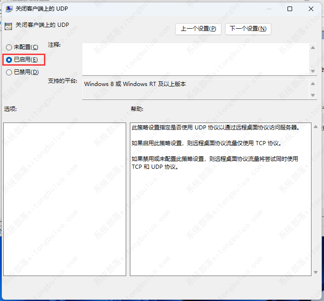Image resolution: width=324 pixels, height=301 pixels.
Task: Choose the 已启用 option
Action: coord(9,60)
